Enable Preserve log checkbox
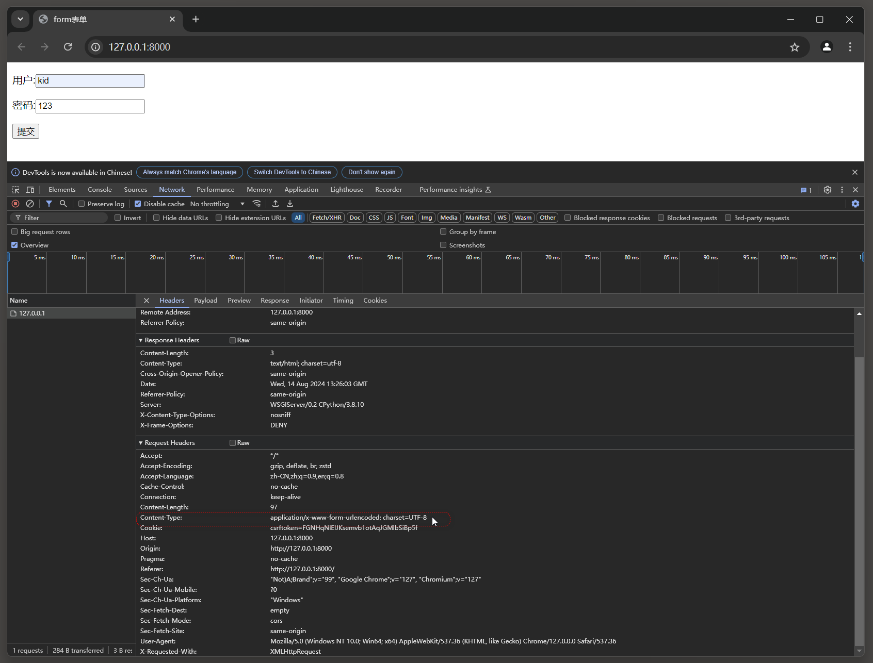Screen dimensions: 873x663 pyautogui.click(x=82, y=204)
